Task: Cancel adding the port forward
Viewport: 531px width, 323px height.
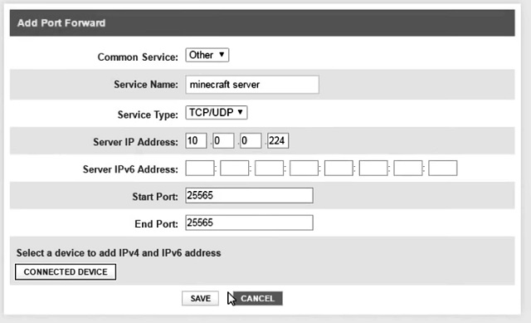Action: pyautogui.click(x=257, y=298)
